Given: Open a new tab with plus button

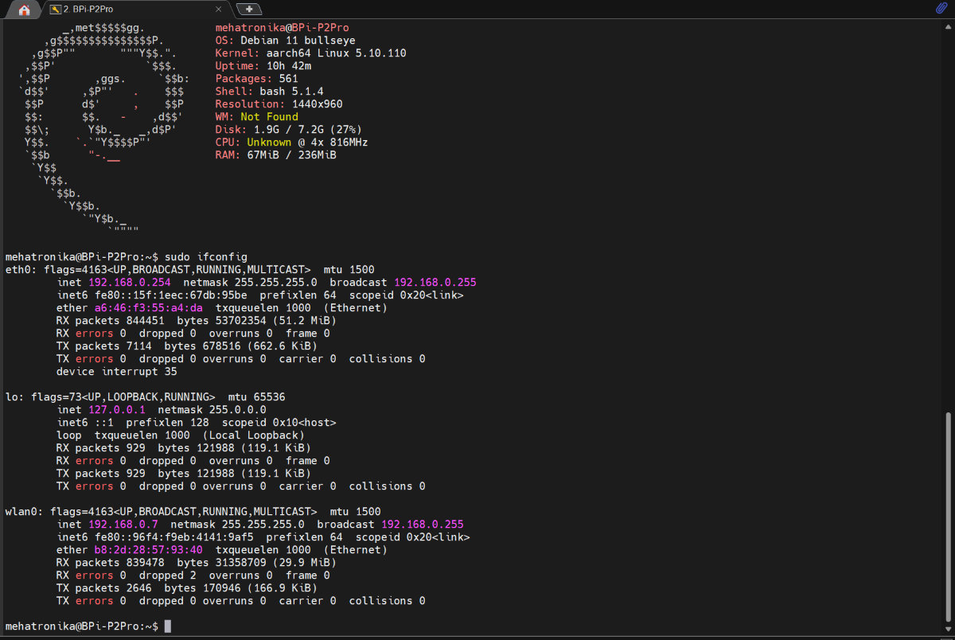Looking at the screenshot, I should coord(249,9).
